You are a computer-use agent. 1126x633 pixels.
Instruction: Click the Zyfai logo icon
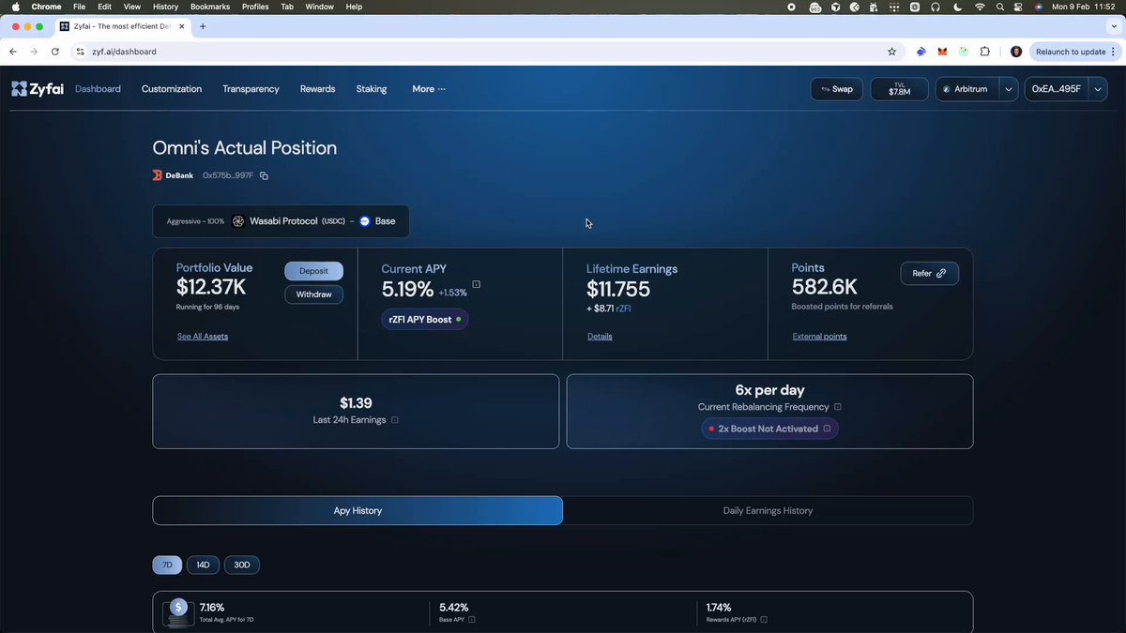pyautogui.click(x=18, y=88)
